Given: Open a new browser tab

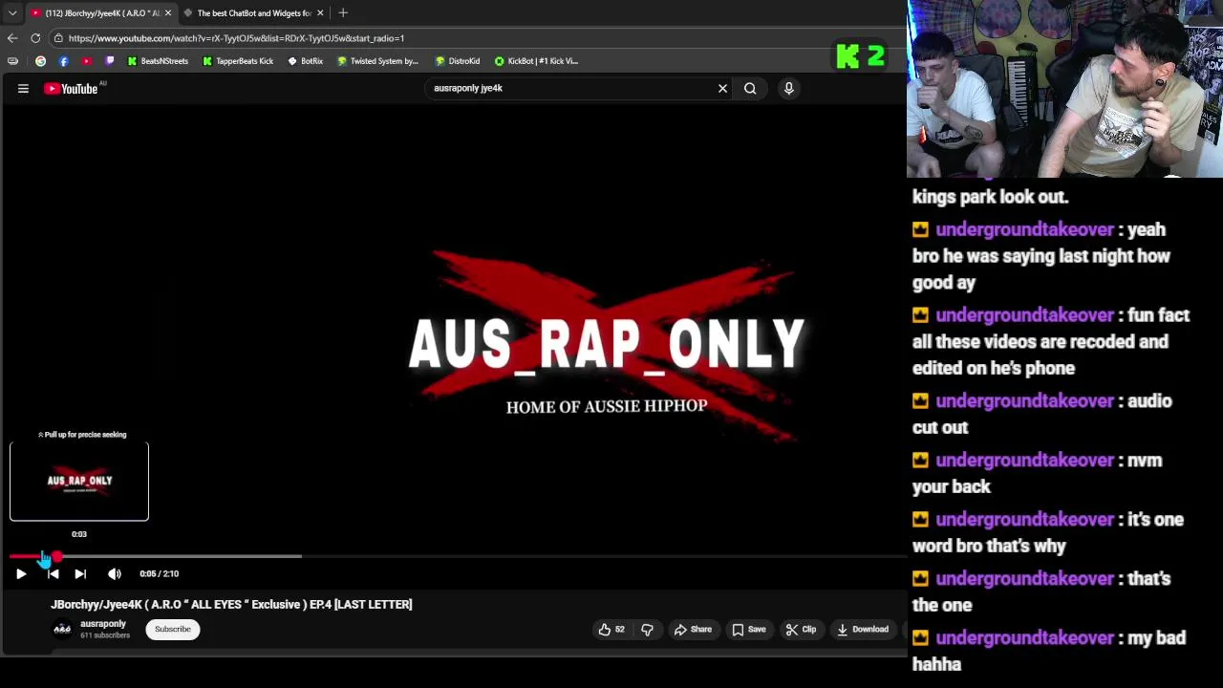Looking at the screenshot, I should pyautogui.click(x=343, y=12).
